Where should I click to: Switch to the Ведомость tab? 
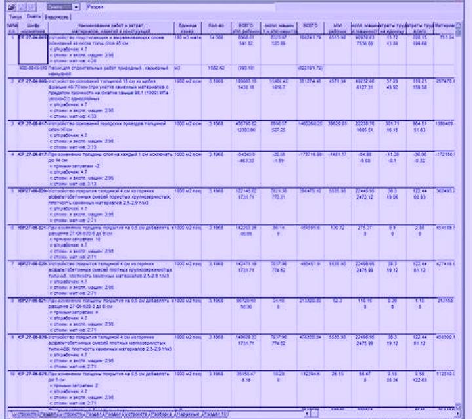click(x=56, y=17)
